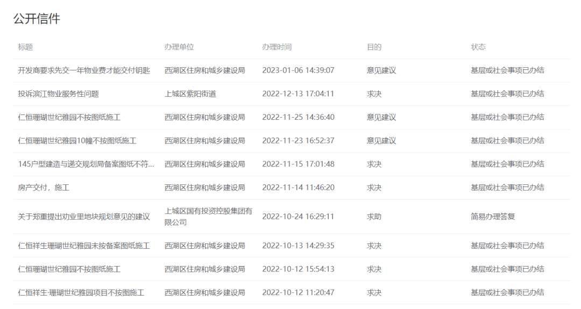
Task: Select the 上城区国有投资控股集团有限公司 unit cell
Action: click(x=208, y=217)
